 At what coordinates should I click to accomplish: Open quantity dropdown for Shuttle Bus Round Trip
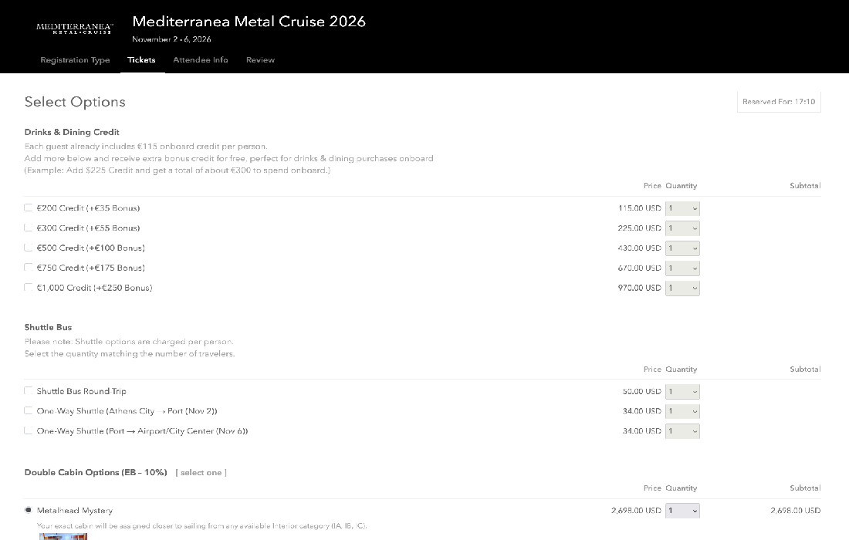(x=682, y=392)
